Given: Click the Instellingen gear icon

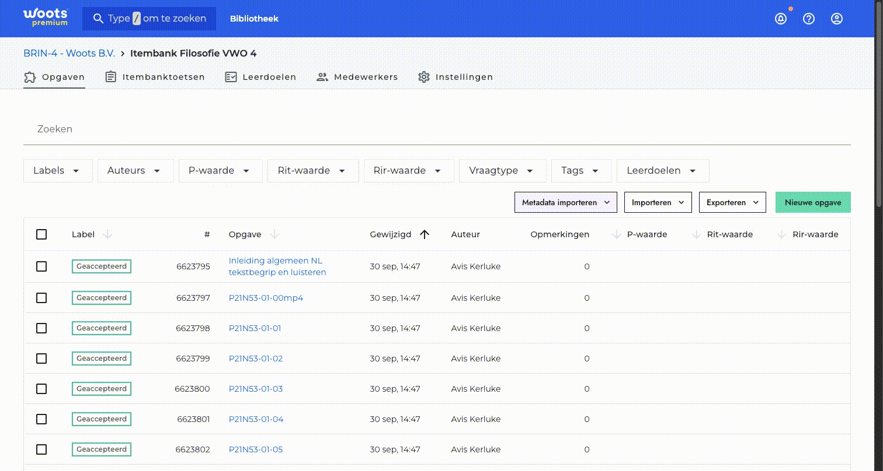Looking at the screenshot, I should click(x=424, y=77).
